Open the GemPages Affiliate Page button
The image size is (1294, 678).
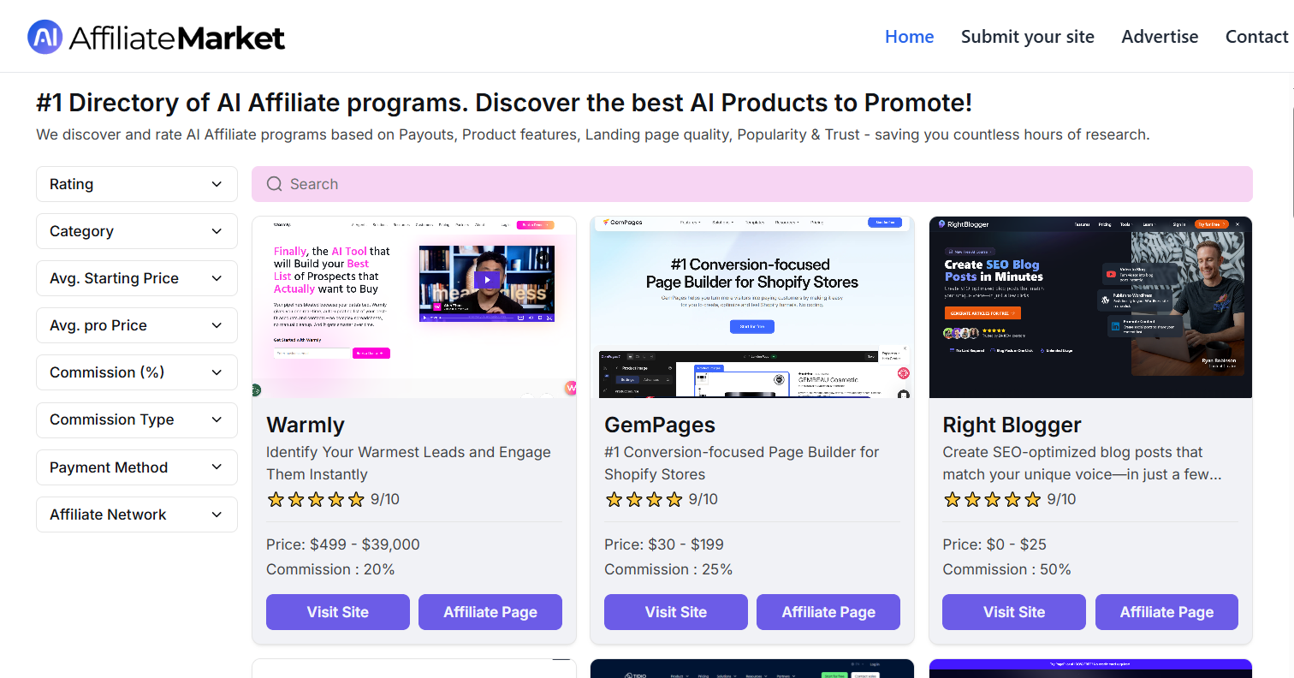pyautogui.click(x=828, y=612)
